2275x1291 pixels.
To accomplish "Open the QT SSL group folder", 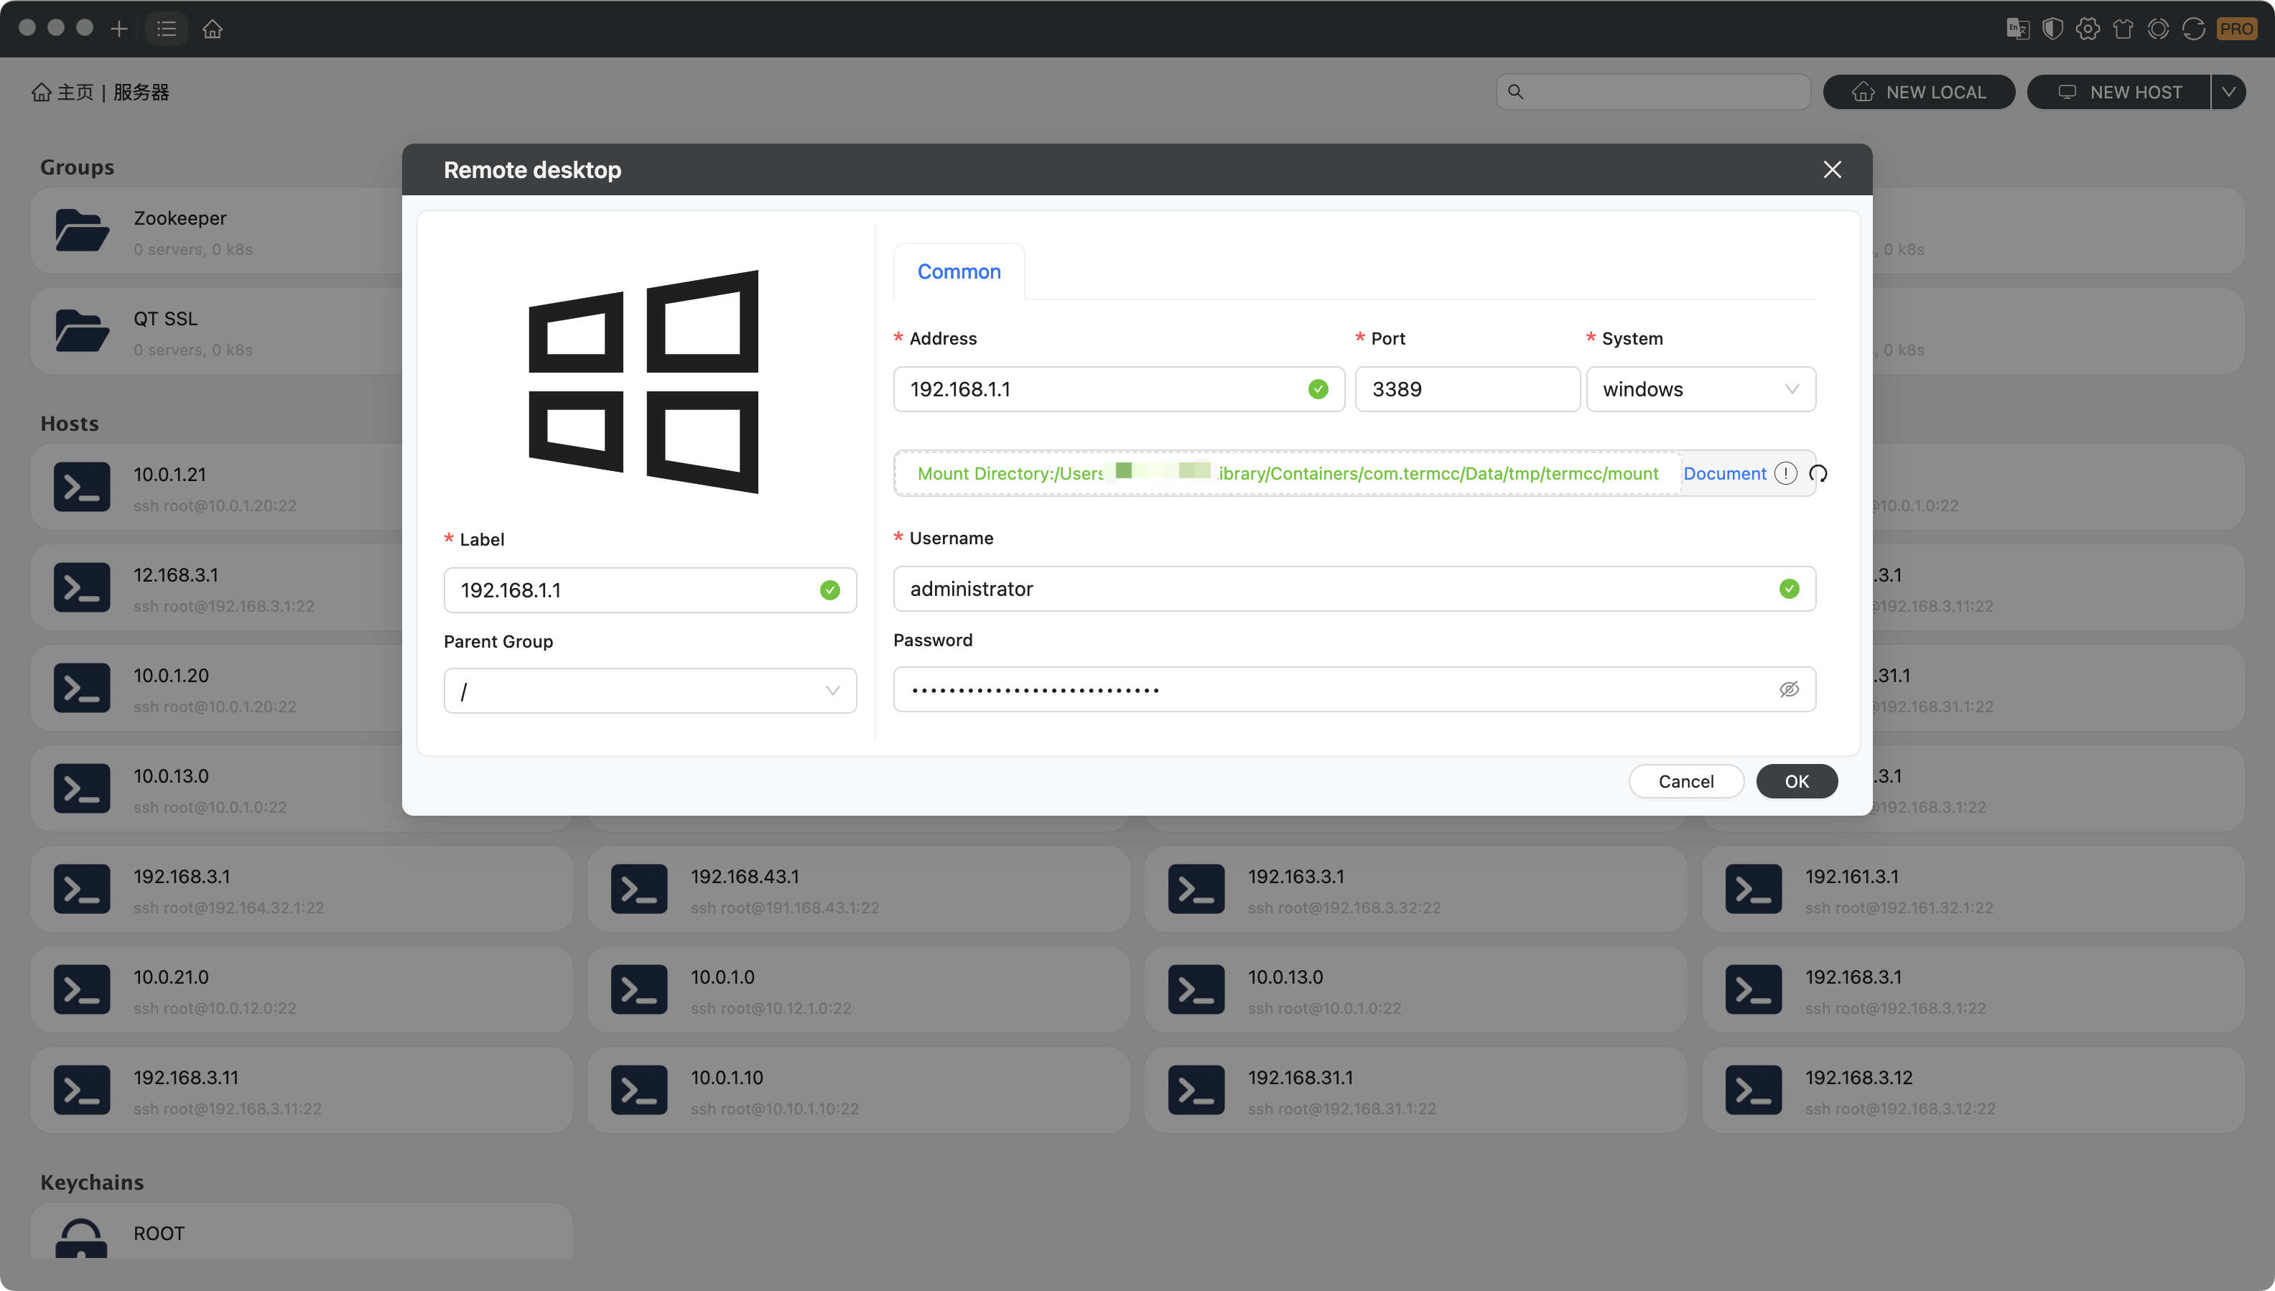I will [x=82, y=331].
